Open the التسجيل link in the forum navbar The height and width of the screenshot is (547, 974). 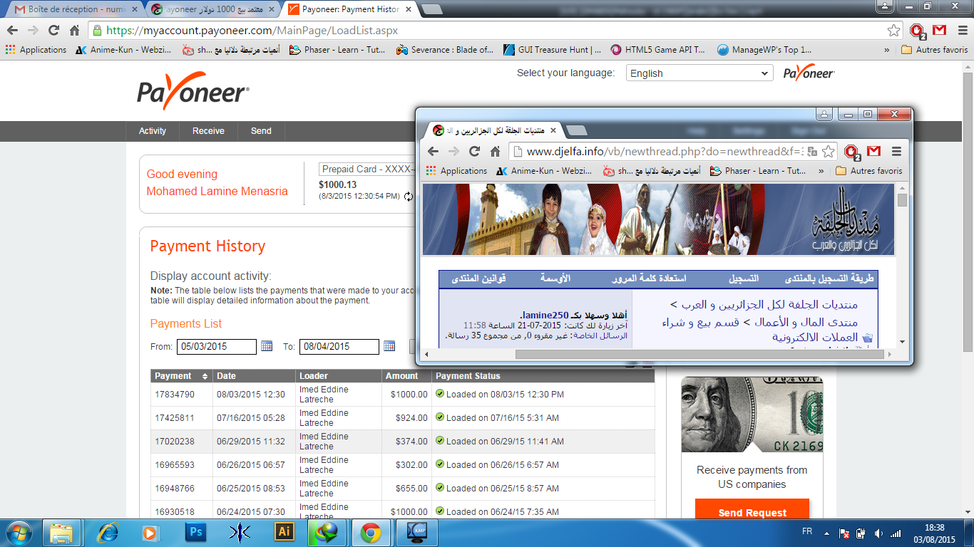(744, 278)
